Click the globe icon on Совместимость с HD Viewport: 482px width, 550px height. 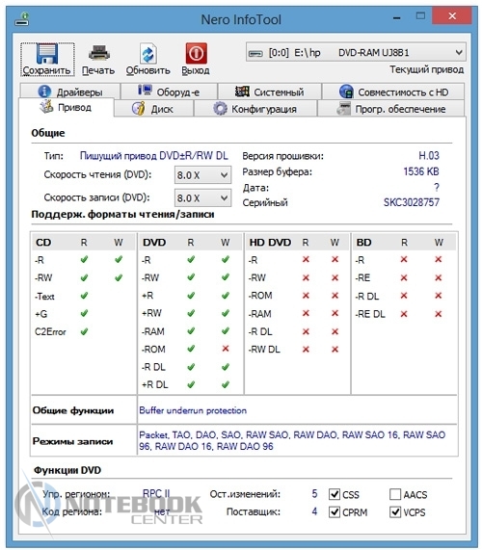[346, 92]
